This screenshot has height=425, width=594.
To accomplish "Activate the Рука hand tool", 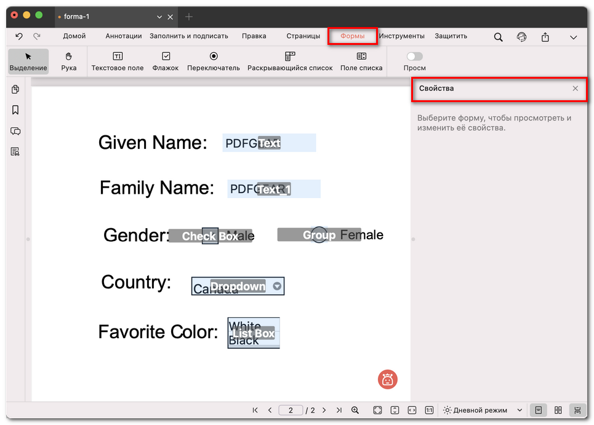I will (69, 61).
